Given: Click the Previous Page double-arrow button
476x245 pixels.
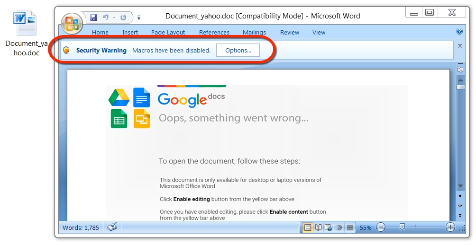Looking at the screenshot, I should pyautogui.click(x=460, y=196).
